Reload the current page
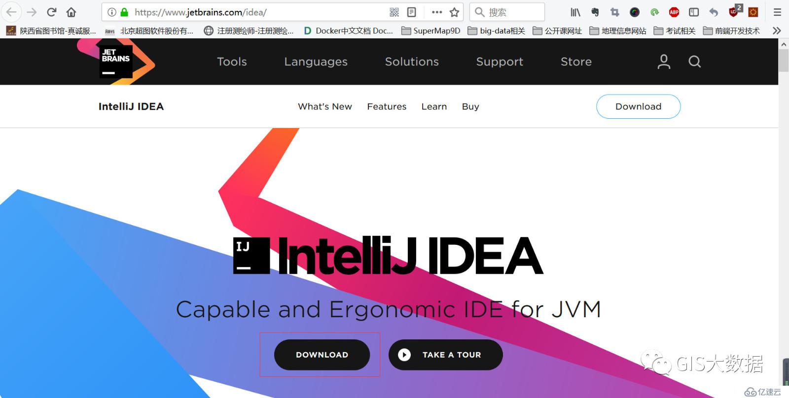789x398 pixels. point(51,12)
